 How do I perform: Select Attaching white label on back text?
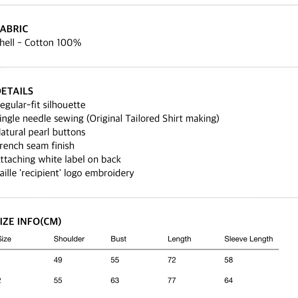[x=61, y=159]
